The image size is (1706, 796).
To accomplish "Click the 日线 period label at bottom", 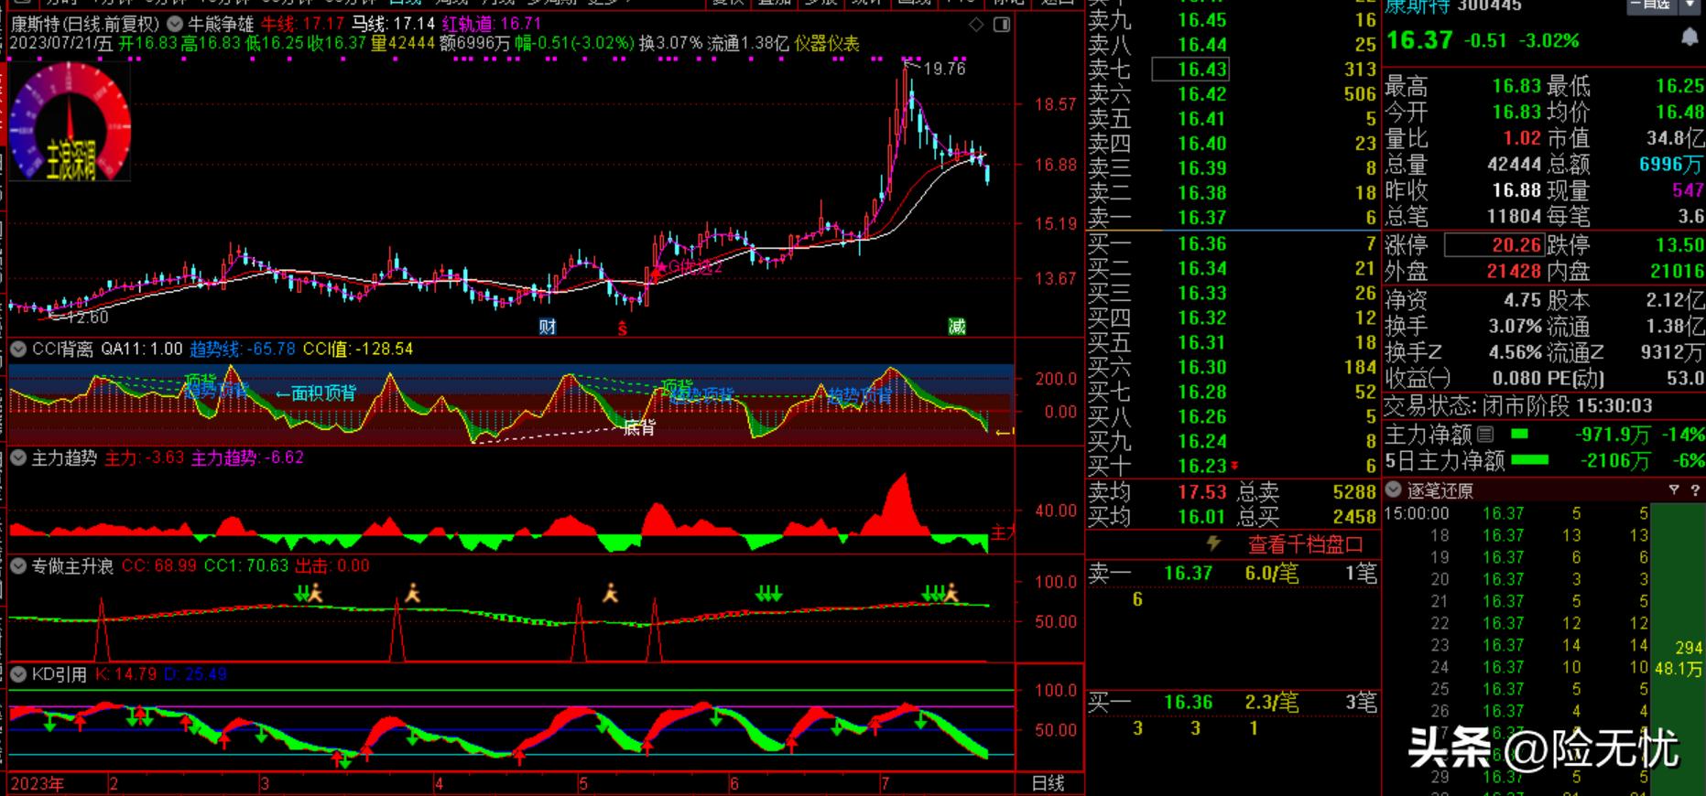I will (x=1048, y=783).
